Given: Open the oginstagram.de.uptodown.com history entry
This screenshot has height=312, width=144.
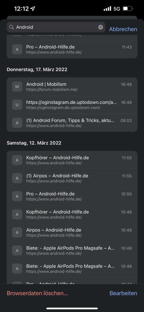Looking at the screenshot, I should click(x=72, y=105).
